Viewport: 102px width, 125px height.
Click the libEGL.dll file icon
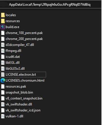click(x=3, y=63)
